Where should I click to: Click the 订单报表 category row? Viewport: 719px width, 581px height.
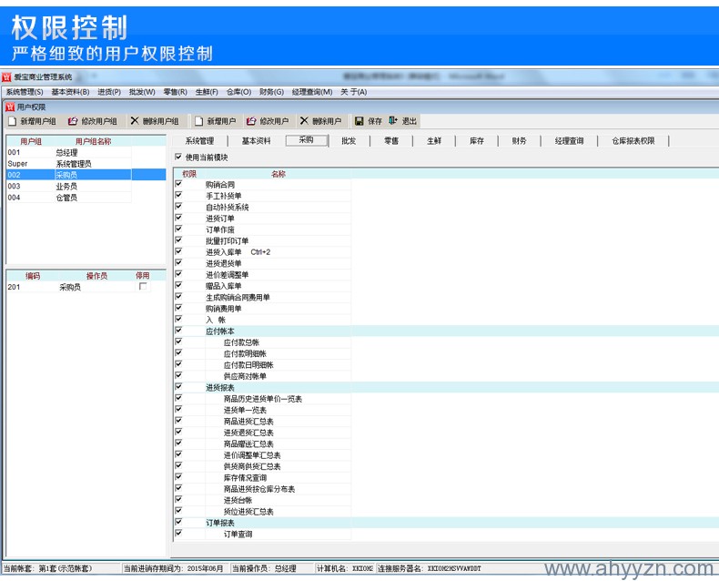click(220, 523)
